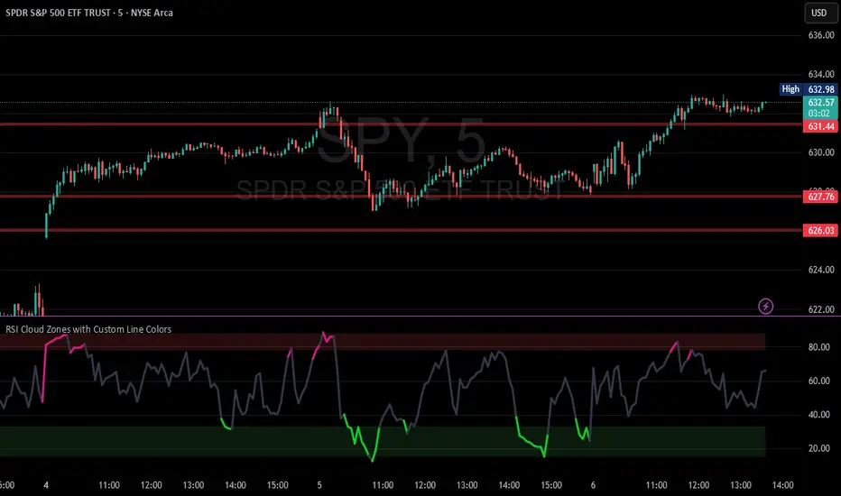Click the 03:02 bar countdown timer
The height and width of the screenshot is (496, 841).
tap(820, 114)
